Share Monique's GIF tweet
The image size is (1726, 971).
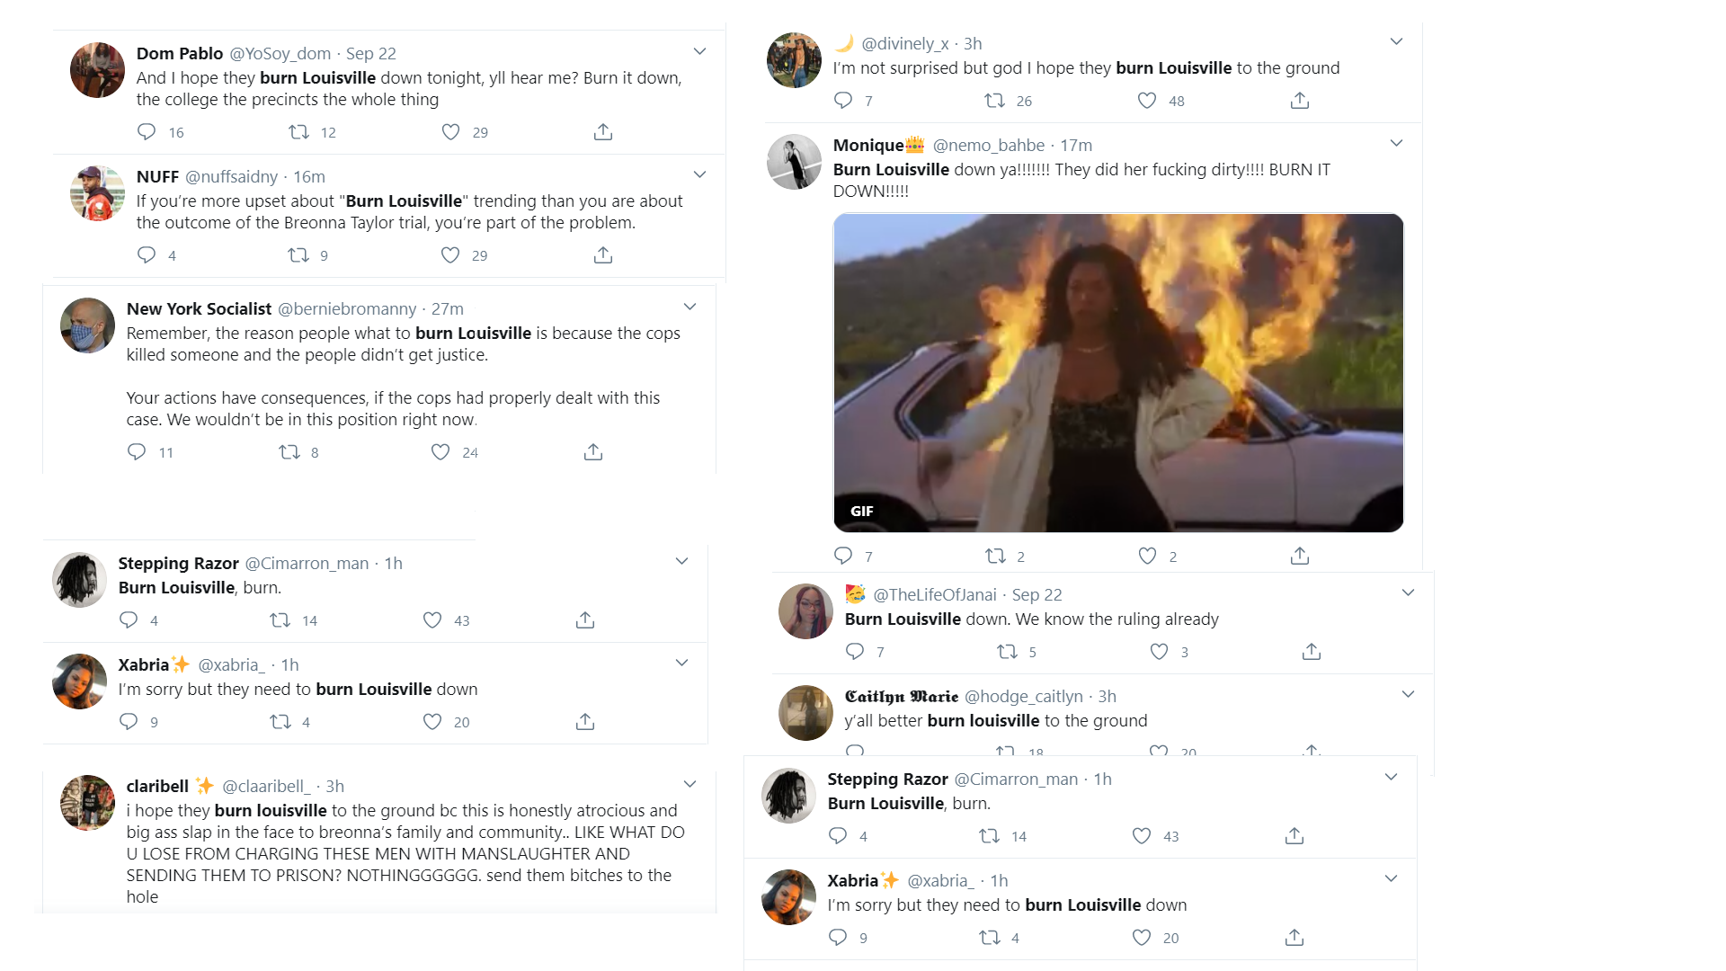1300,556
